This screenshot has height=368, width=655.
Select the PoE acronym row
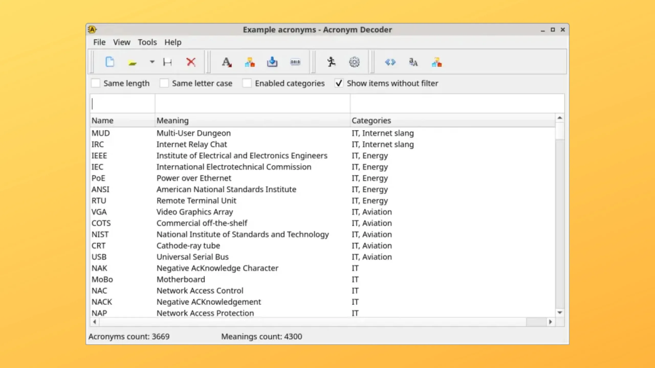coord(322,178)
